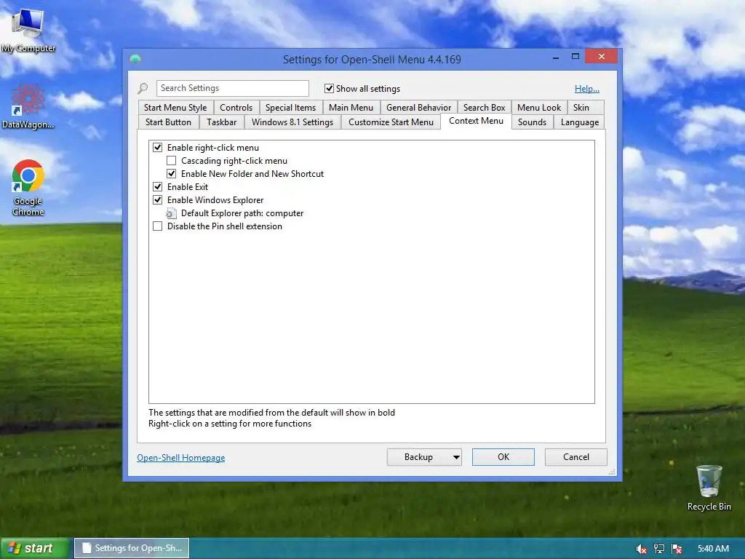Open the Start Button tab

(x=168, y=122)
